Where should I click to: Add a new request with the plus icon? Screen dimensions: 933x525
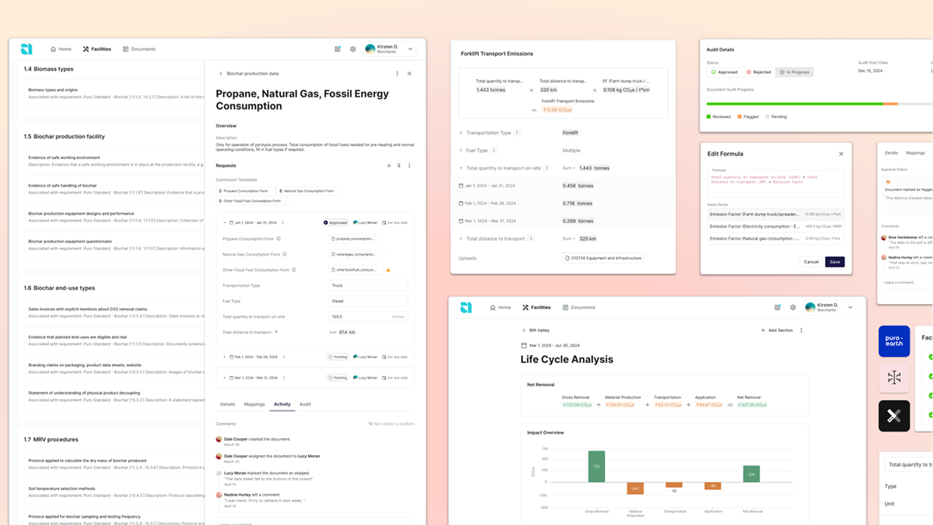389,166
